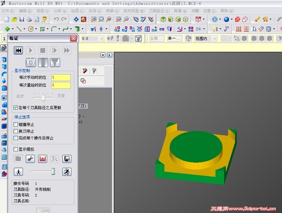The width and height of the screenshot is (282, 213).
Task: Toggle update after each toolpath checkbox
Action: (x=16, y=108)
